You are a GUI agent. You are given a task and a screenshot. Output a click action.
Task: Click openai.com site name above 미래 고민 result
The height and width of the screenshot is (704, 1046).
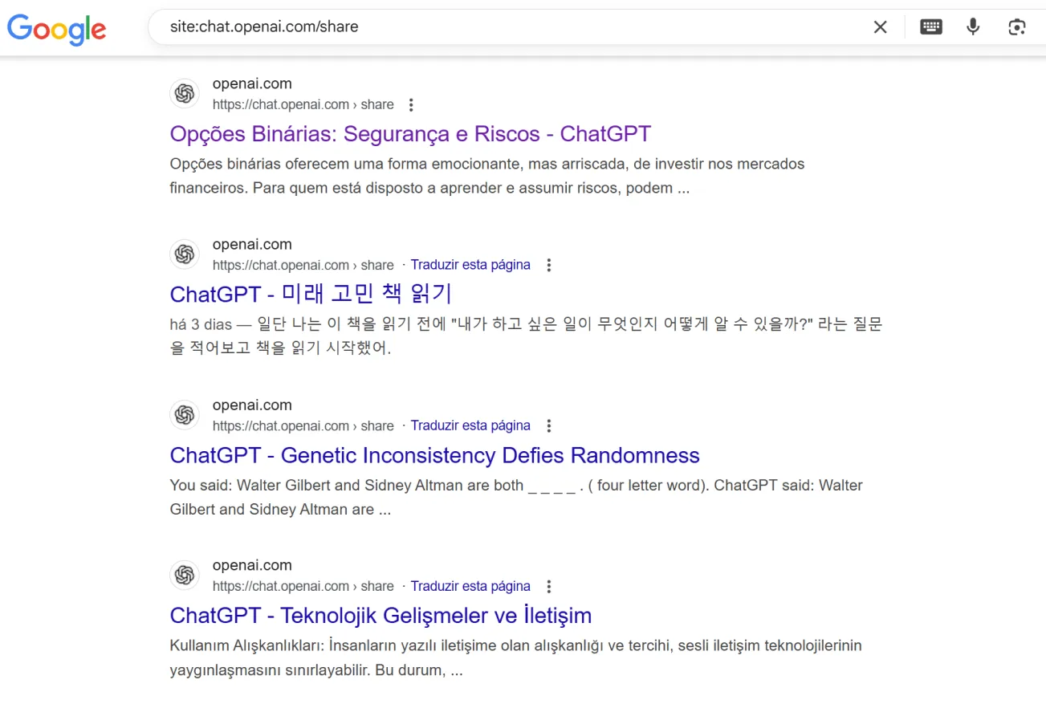click(252, 244)
